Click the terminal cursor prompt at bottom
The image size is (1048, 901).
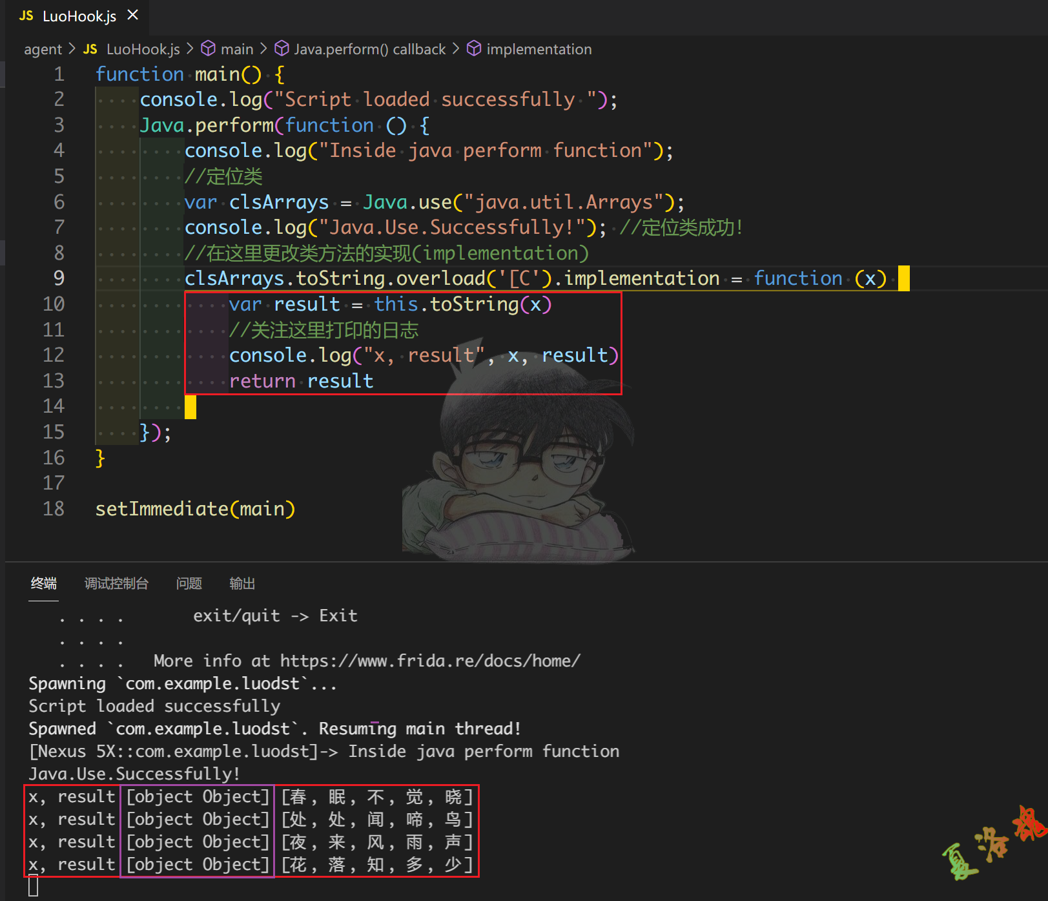[34, 886]
